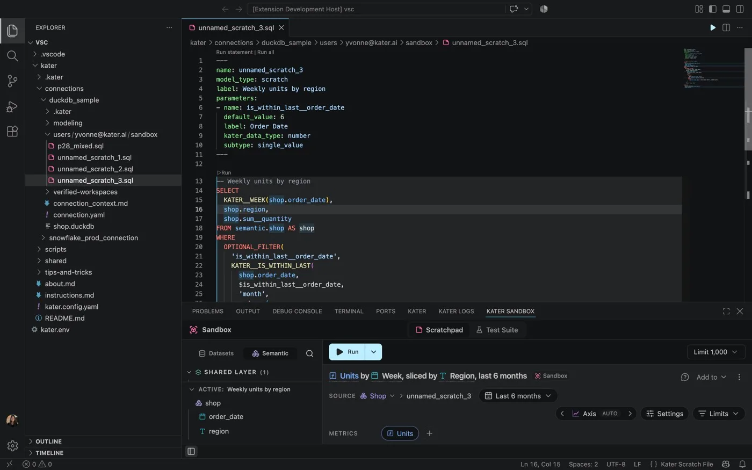The height and width of the screenshot is (470, 752).
Task: Toggle the primary side bar layout
Action: [x=713, y=9]
